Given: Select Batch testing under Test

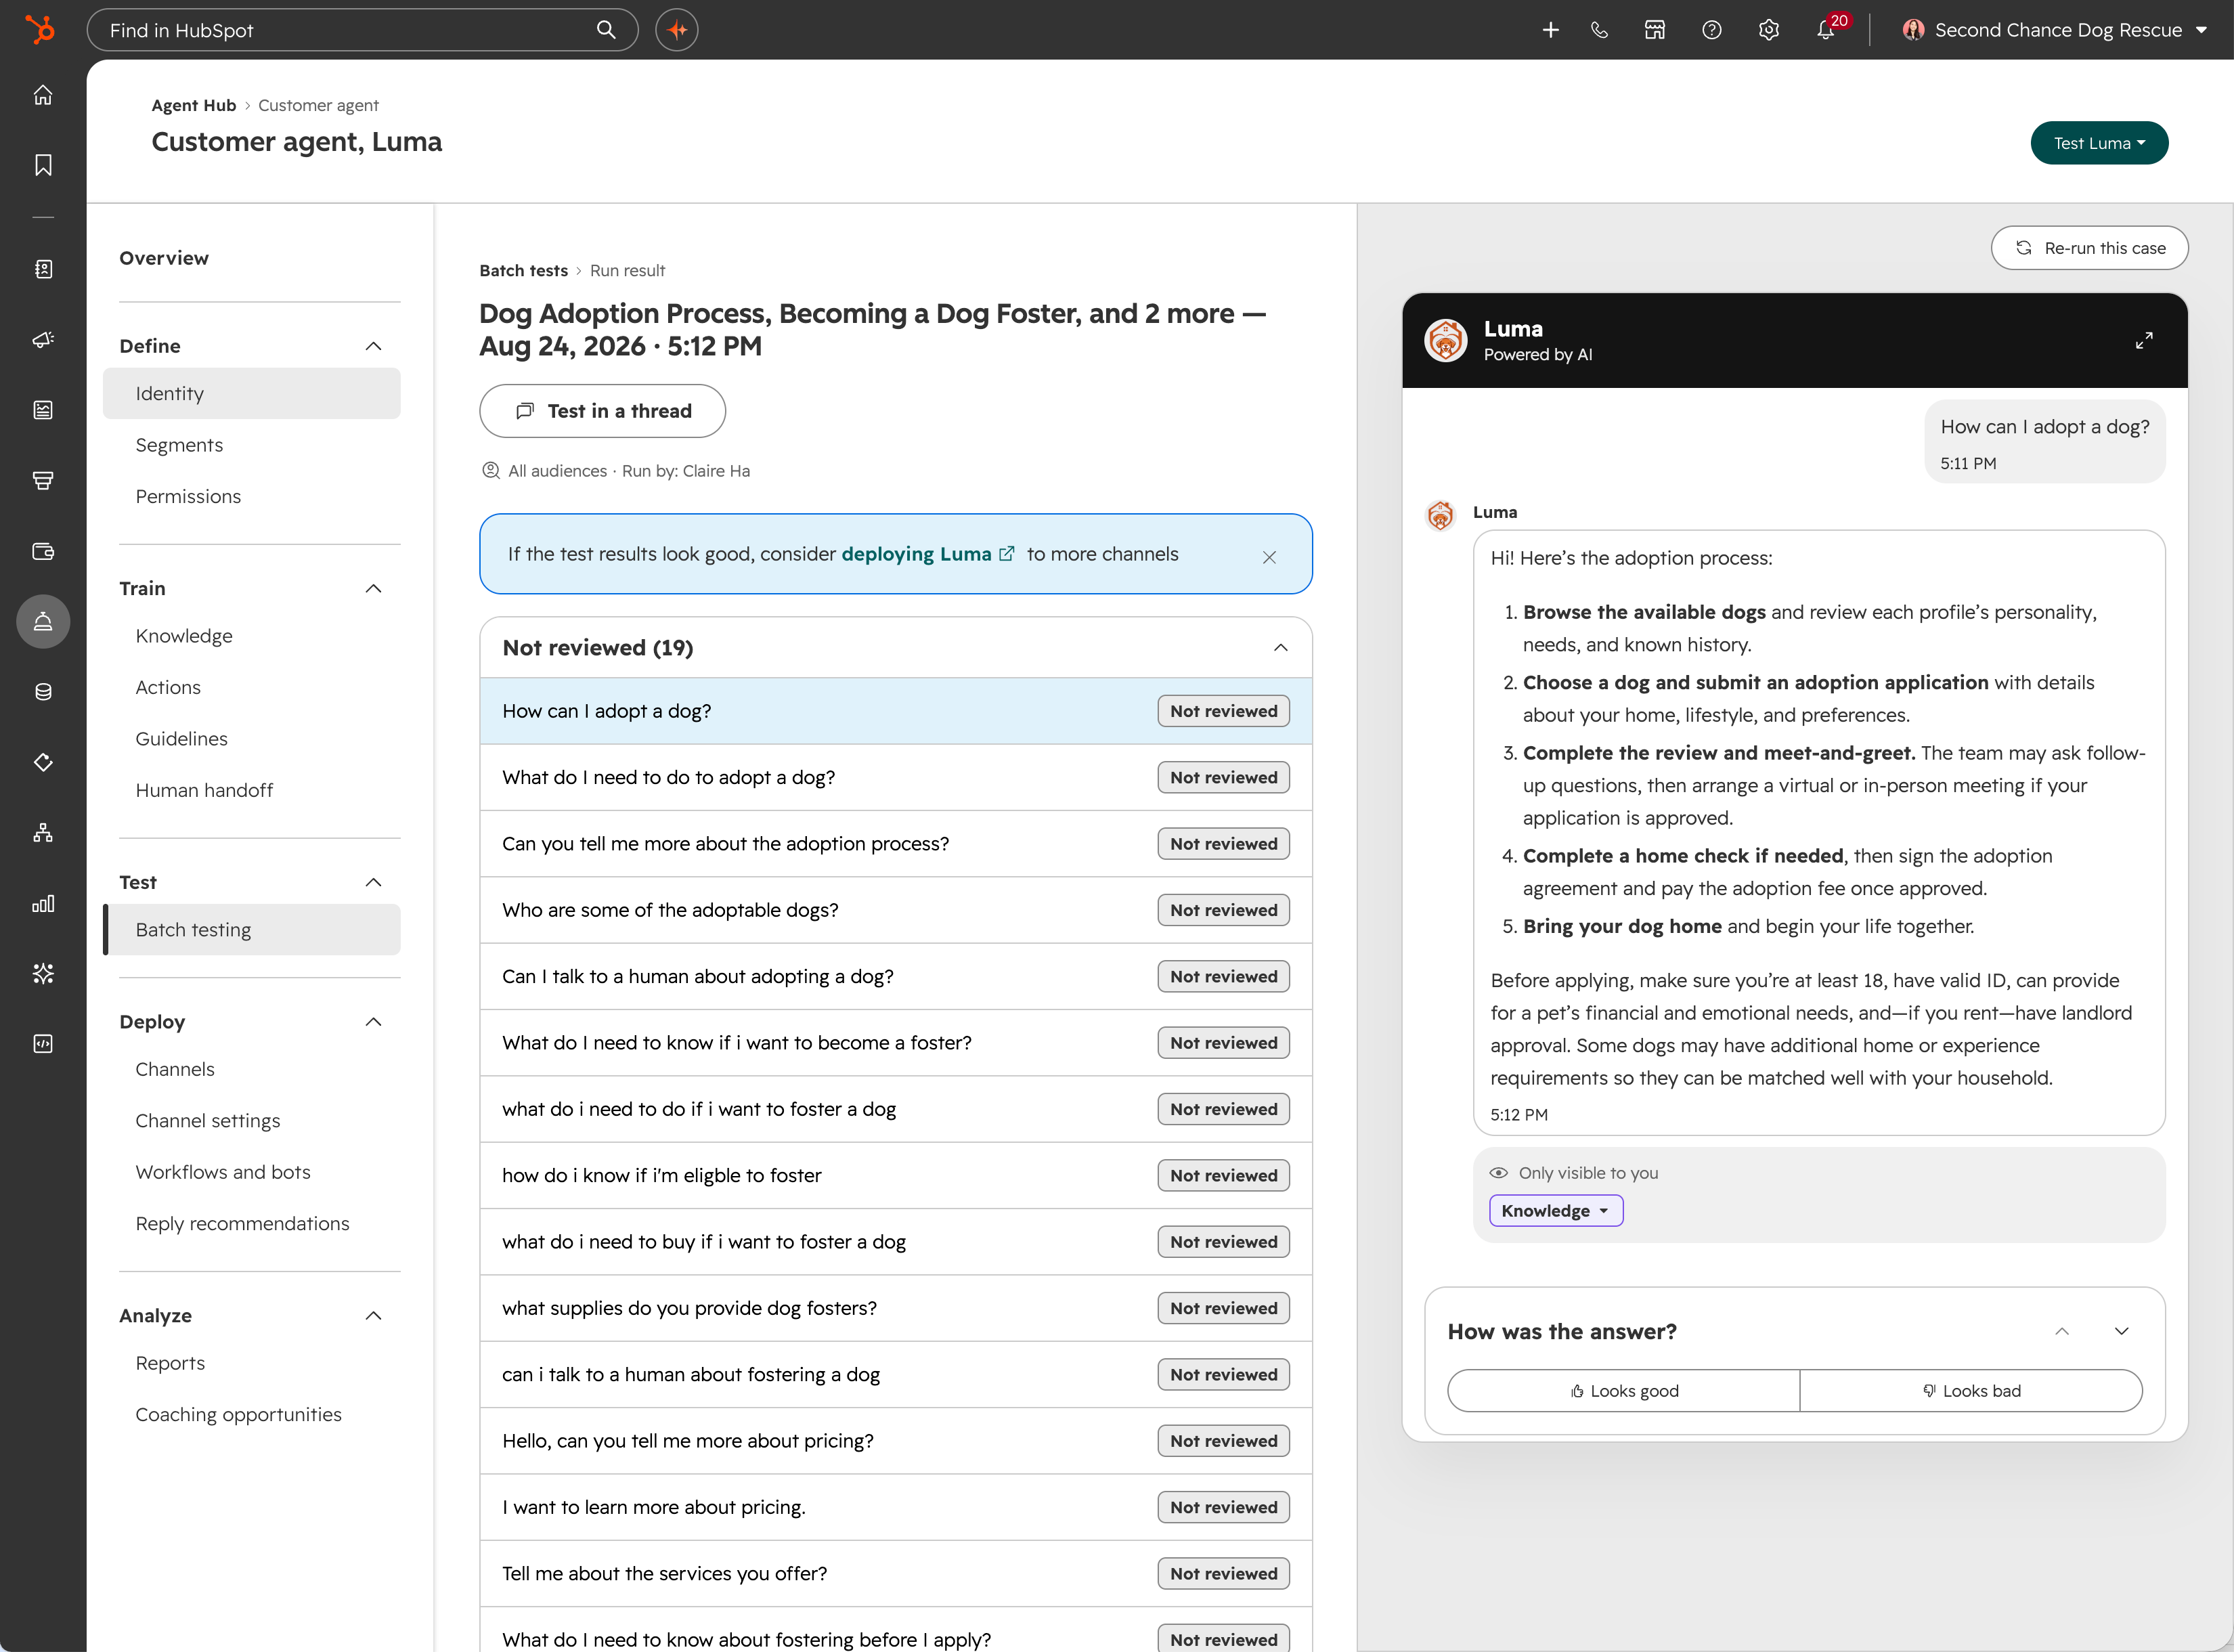Looking at the screenshot, I should (252, 930).
